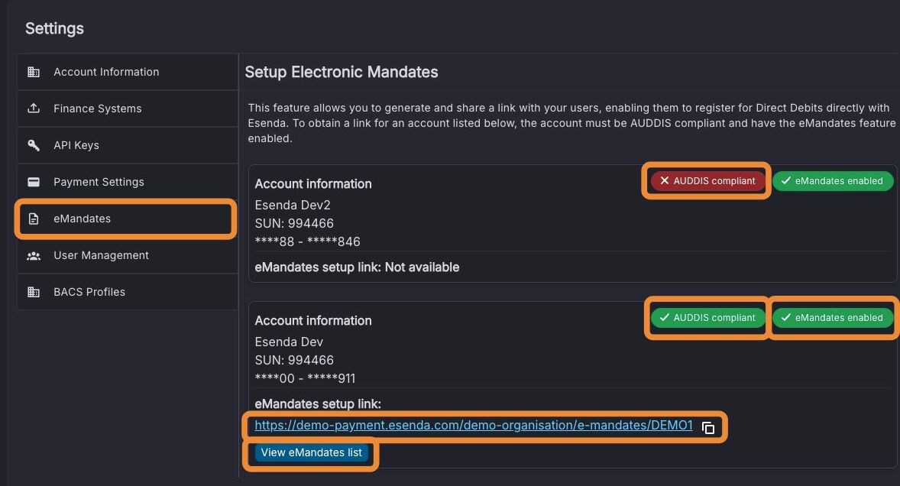The image size is (900, 486).
Task: Select eMandates in settings sidebar
Action: point(128,219)
